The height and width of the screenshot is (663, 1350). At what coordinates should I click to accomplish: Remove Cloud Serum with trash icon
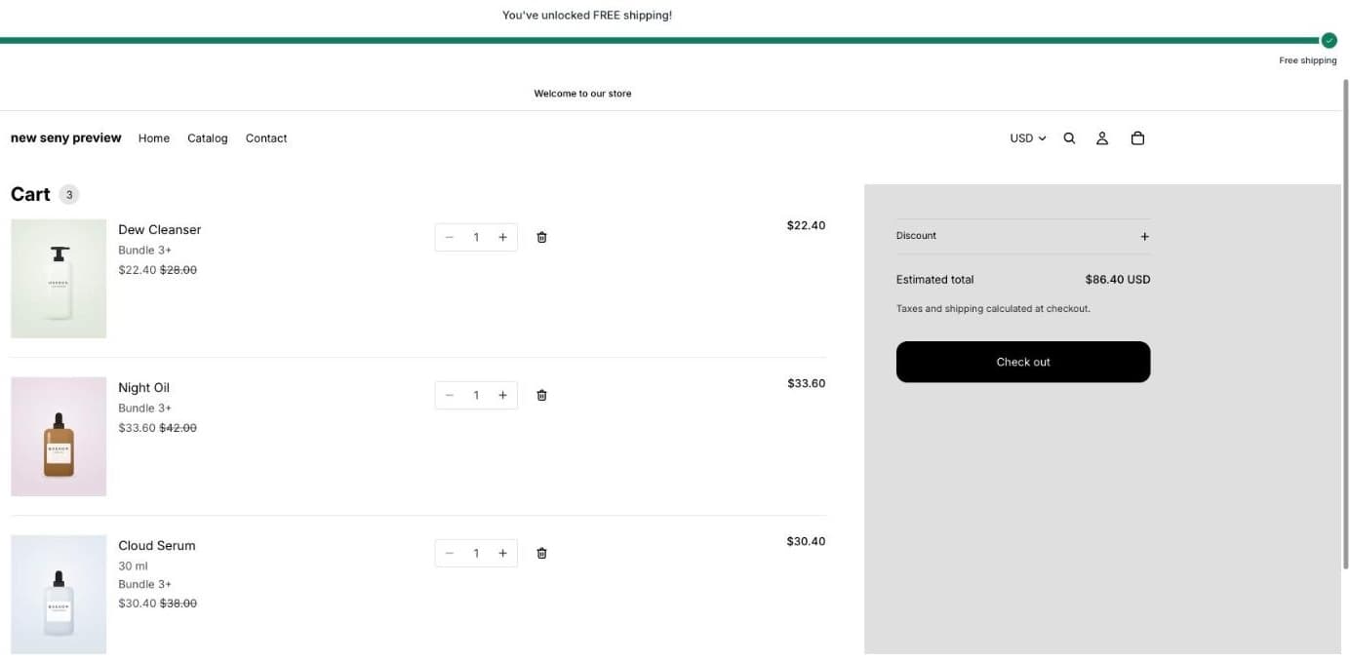542,553
